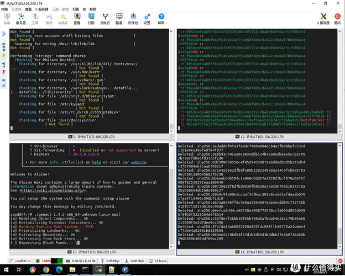Open the 会话夹 menu in menu bar
Viewport: 345px width, 276px height.
tap(16, 9)
